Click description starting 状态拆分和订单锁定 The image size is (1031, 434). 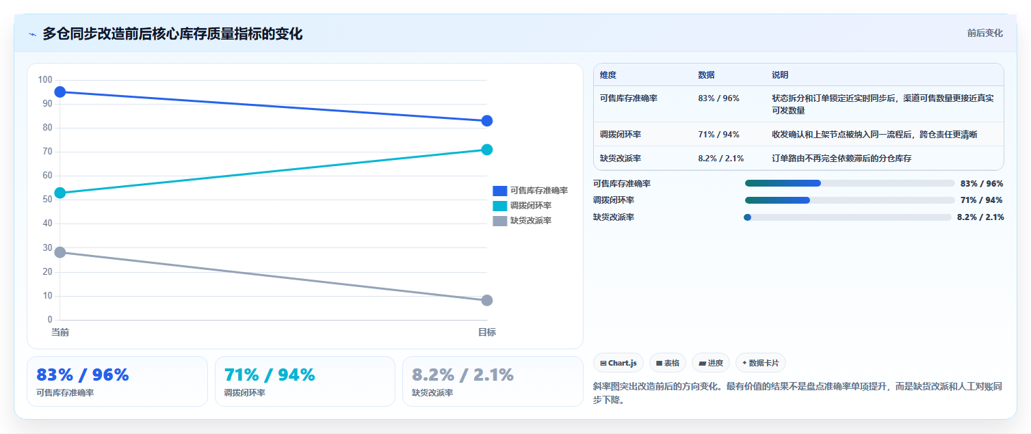[883, 104]
